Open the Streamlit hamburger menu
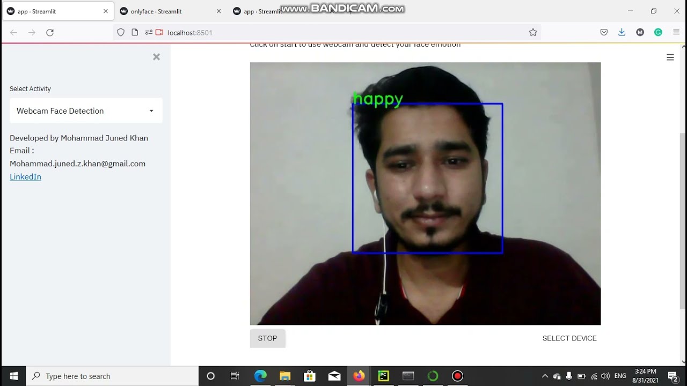The height and width of the screenshot is (386, 687). (x=670, y=57)
